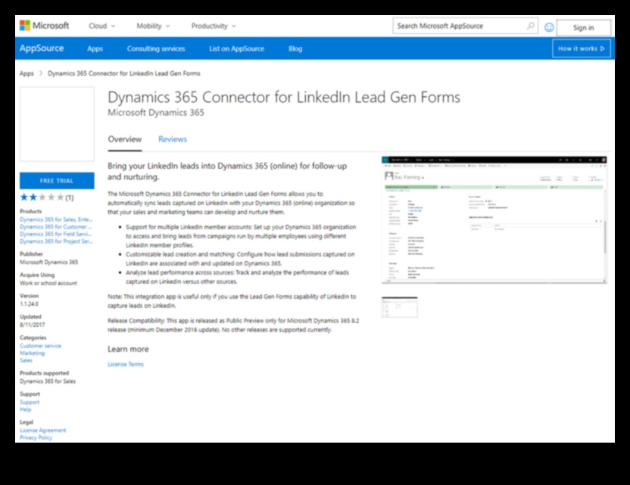The height and width of the screenshot is (485, 630).
Task: Click the Sign in button
Action: coord(582,27)
